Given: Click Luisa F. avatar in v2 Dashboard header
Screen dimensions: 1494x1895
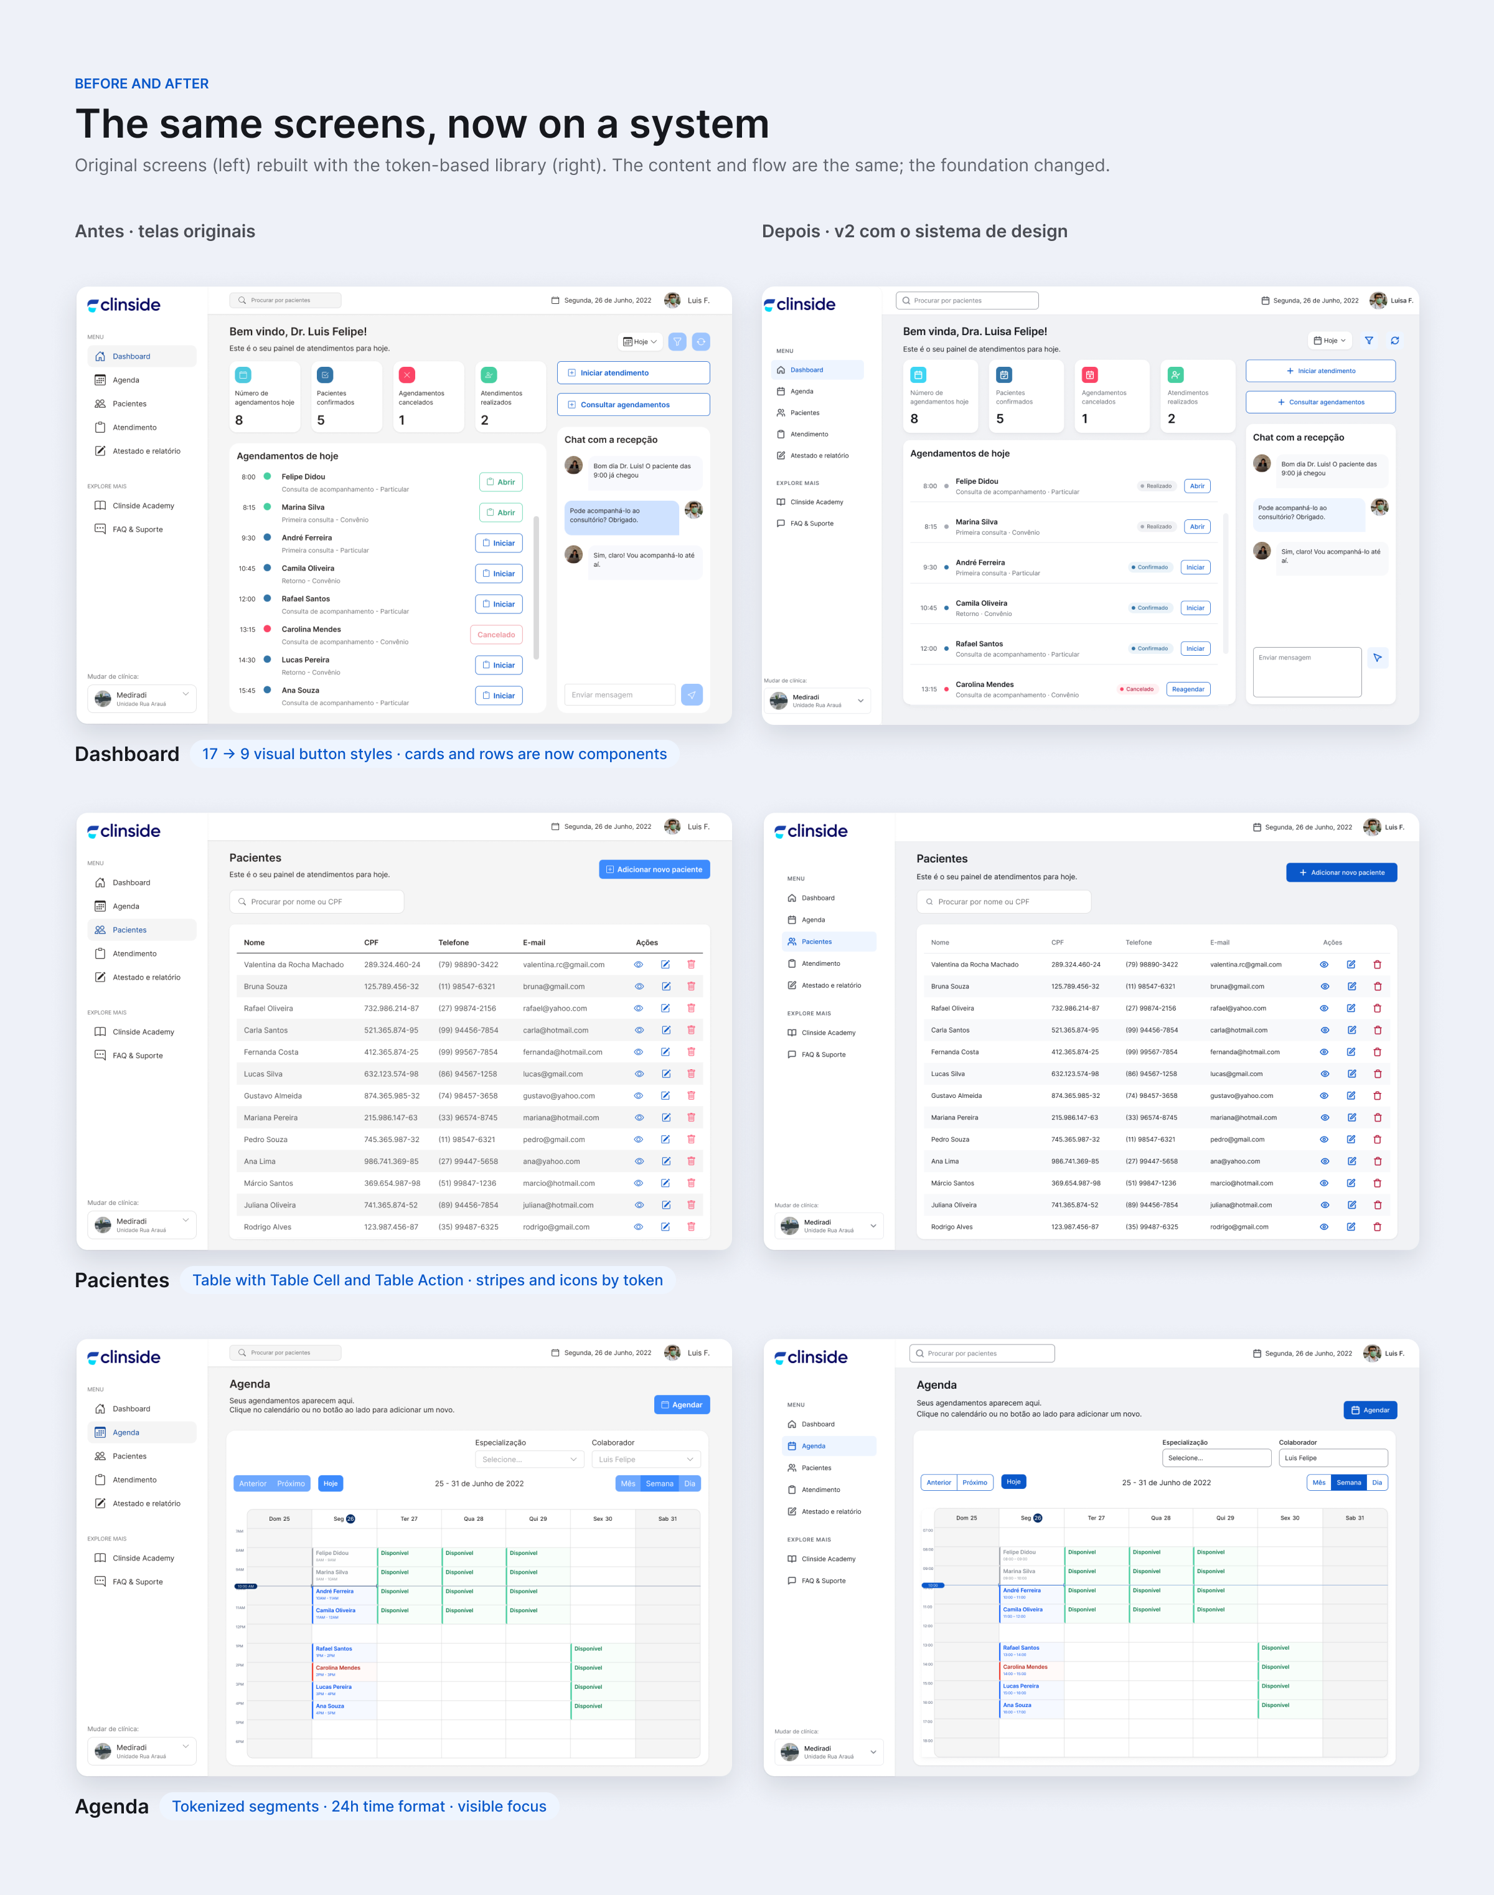Looking at the screenshot, I should [x=1378, y=300].
